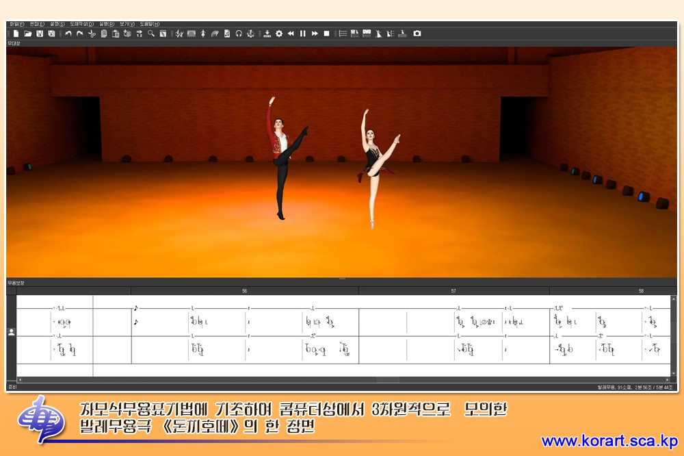Click the splitter handle between stage and score
The image size is (684, 456).
[x=342, y=278]
